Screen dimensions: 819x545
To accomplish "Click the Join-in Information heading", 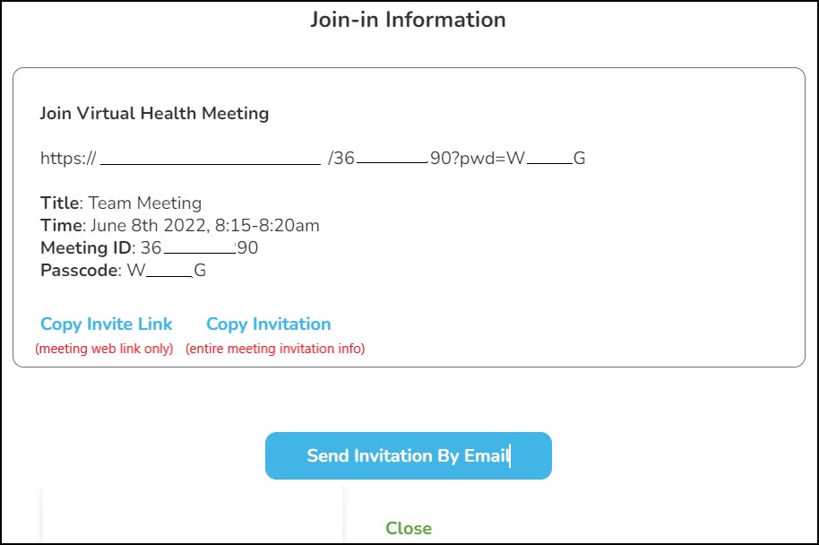I will click(408, 20).
